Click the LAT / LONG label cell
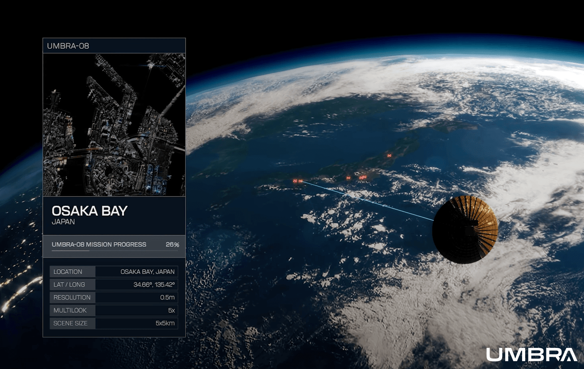The width and height of the screenshot is (584, 369). 72,284
